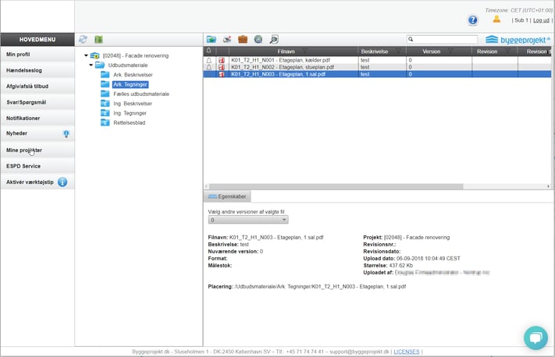555x357 pixels.
Task: Click the bell column header
Action: click(x=209, y=51)
